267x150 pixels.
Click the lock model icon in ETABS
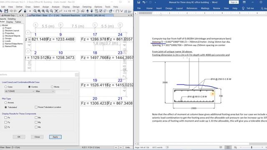[25, 11]
